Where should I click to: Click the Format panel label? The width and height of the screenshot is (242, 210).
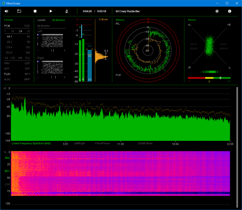(x=8, y=20)
